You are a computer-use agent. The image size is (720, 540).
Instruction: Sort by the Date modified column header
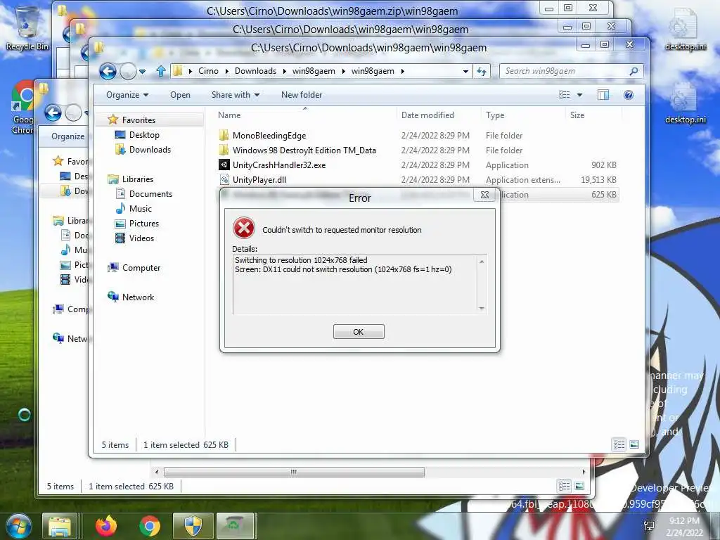point(427,115)
